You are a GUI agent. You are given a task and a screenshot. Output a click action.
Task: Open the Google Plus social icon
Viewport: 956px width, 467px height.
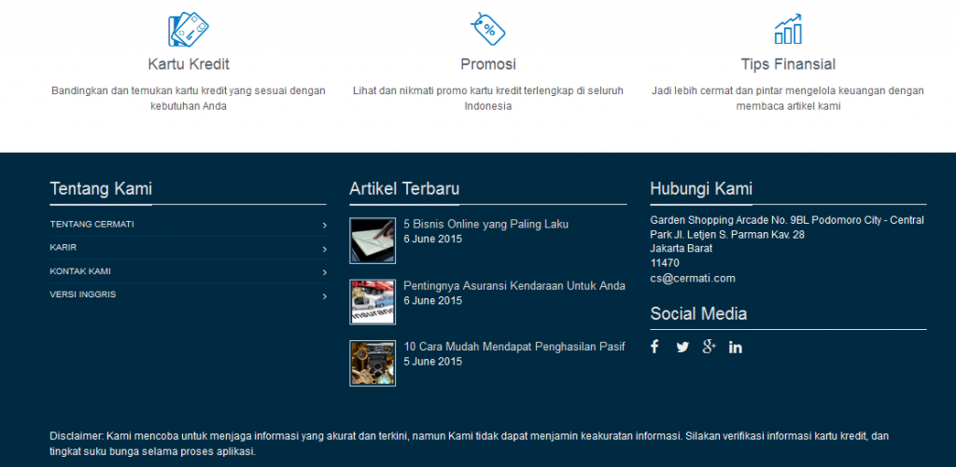pos(709,347)
